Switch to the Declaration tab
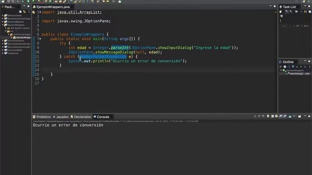The width and height of the screenshot is (312, 175). (x=81, y=117)
